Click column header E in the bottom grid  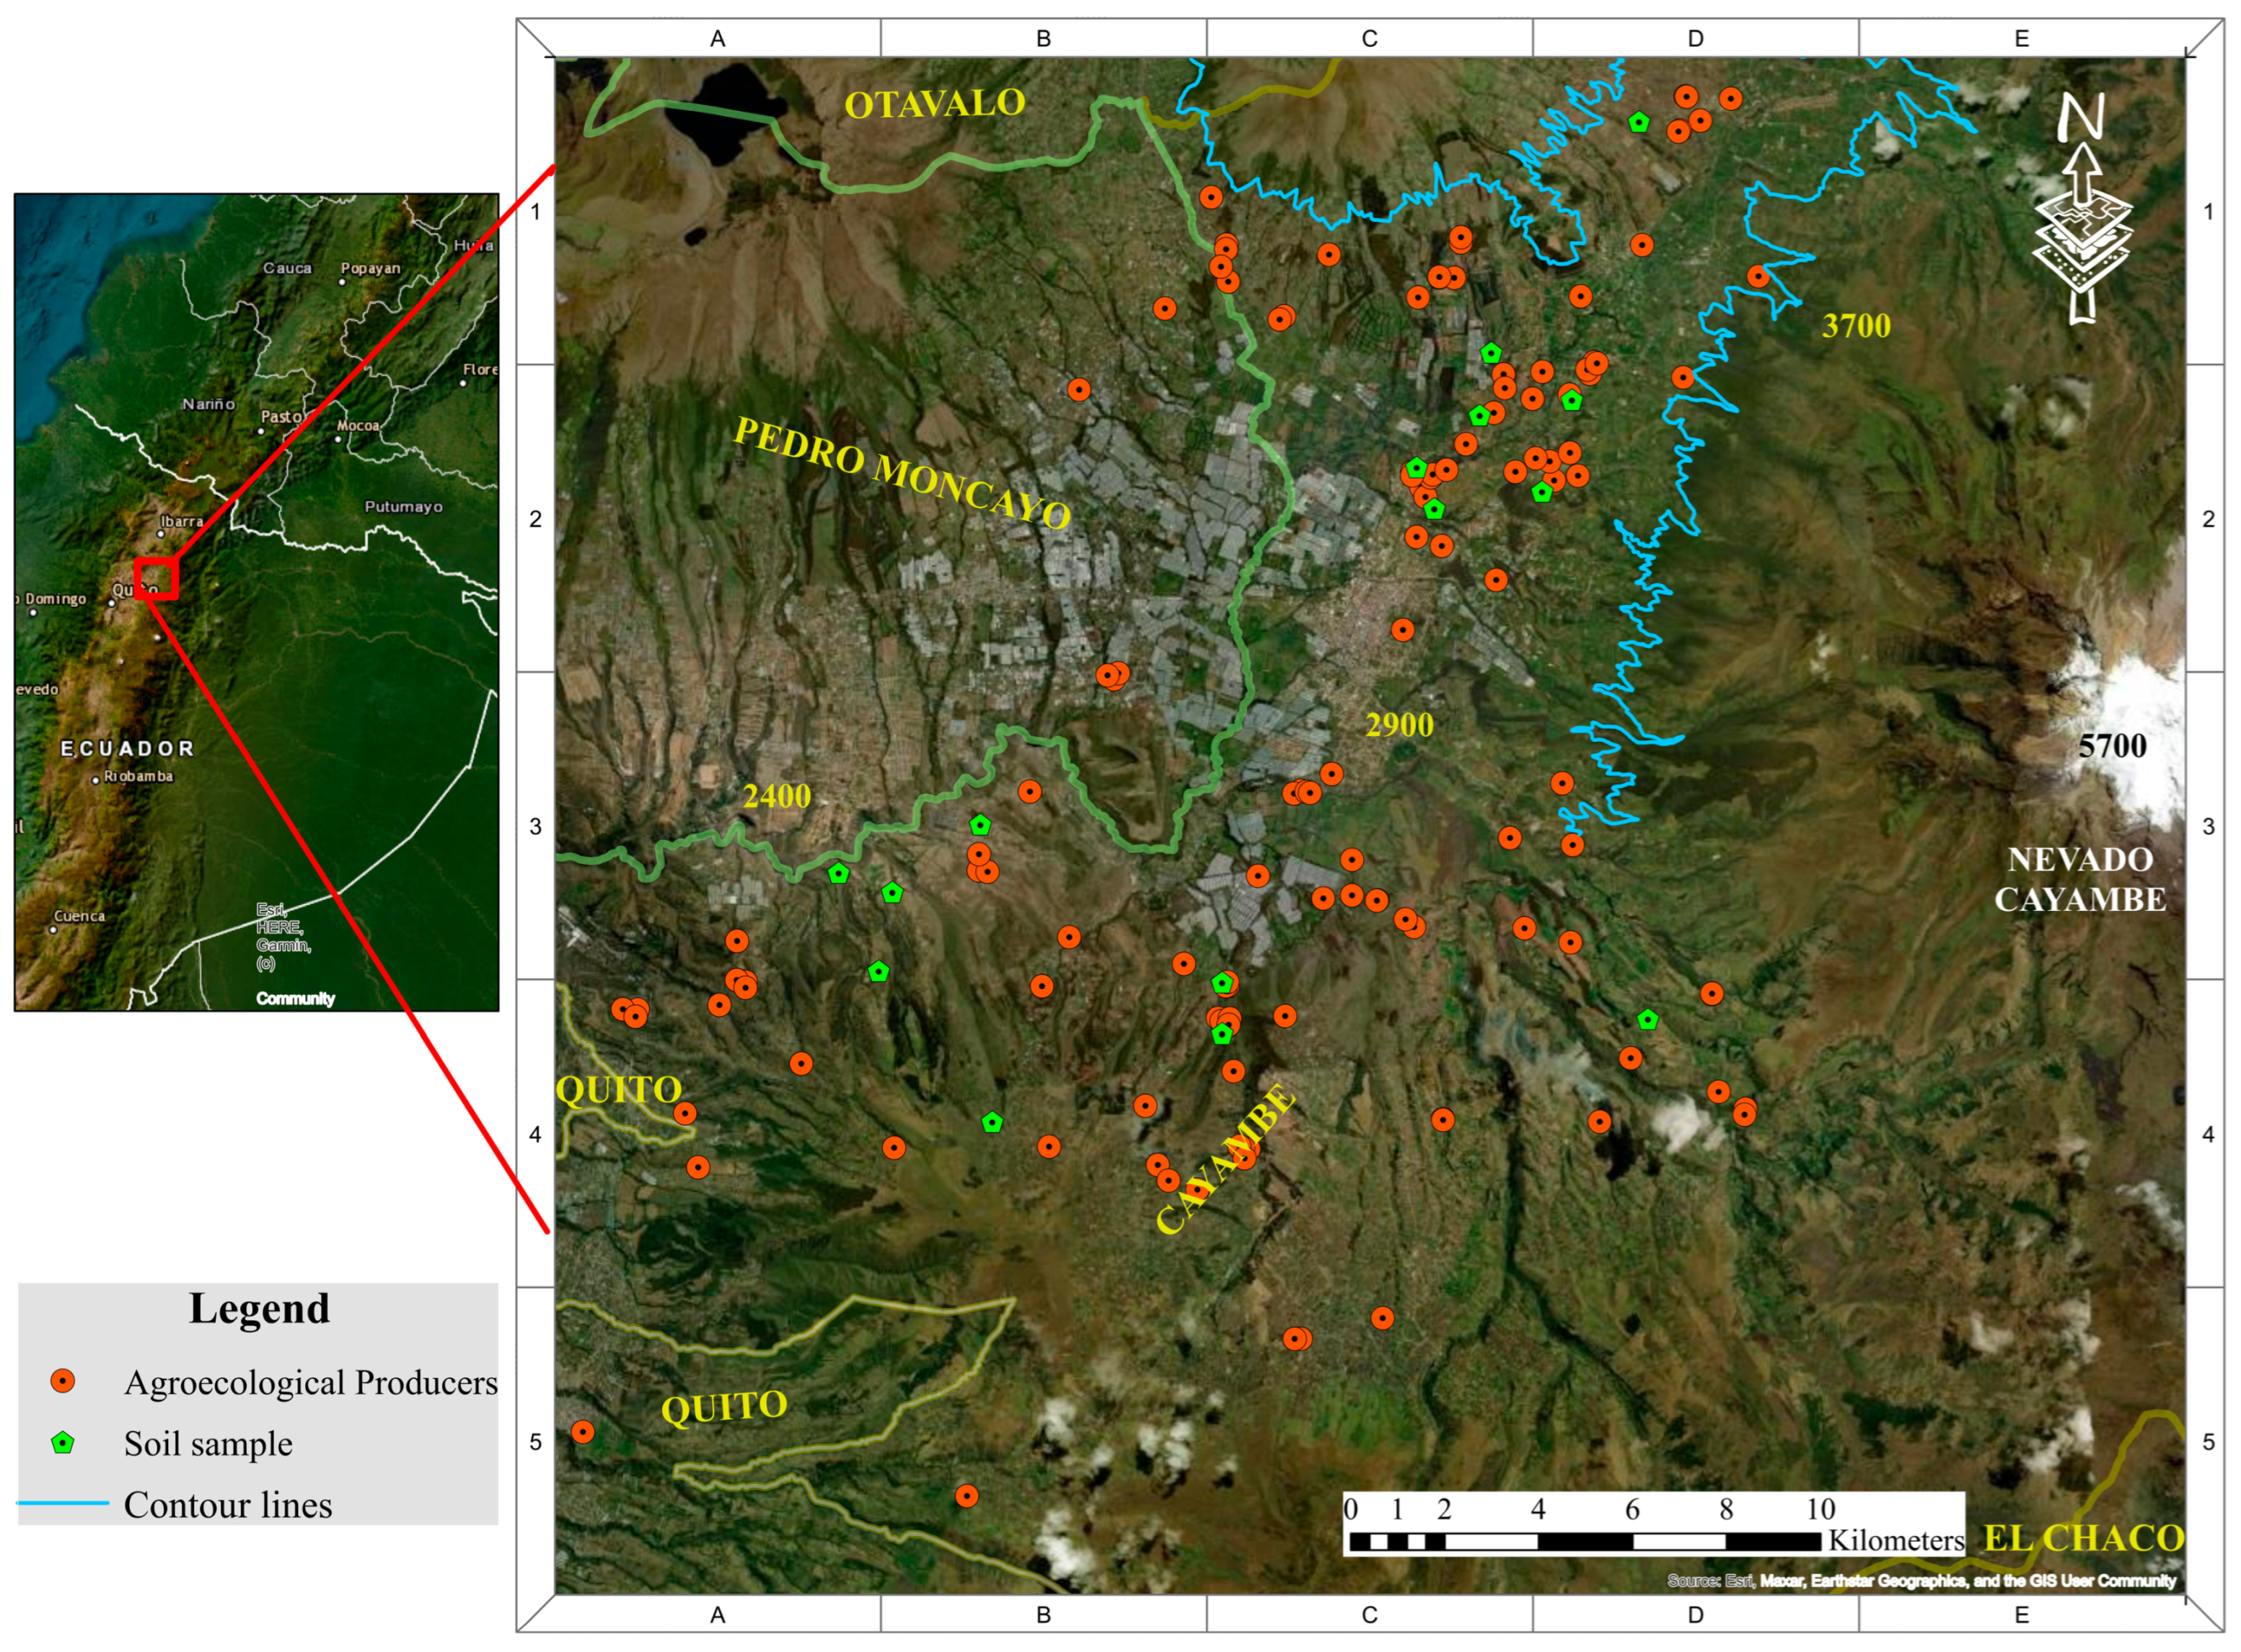coord(2021,1615)
